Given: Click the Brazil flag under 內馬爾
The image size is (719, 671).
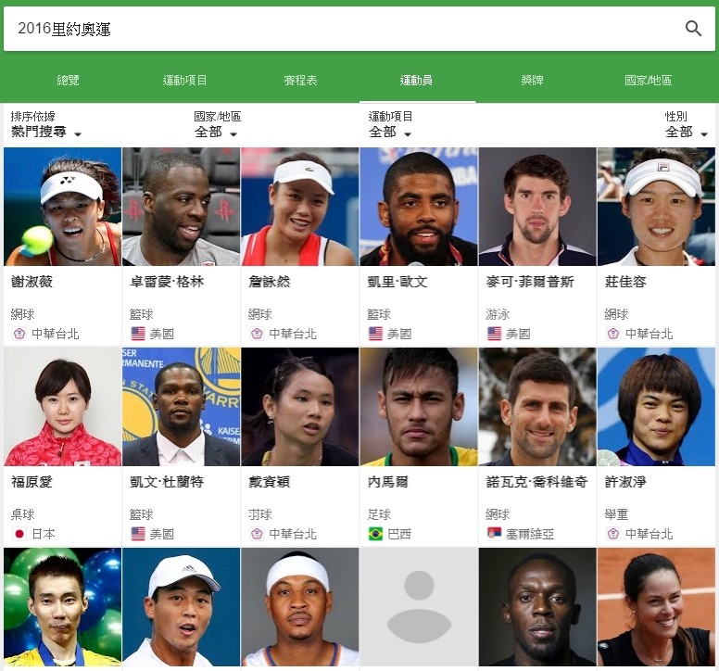Looking at the screenshot, I should 375,534.
